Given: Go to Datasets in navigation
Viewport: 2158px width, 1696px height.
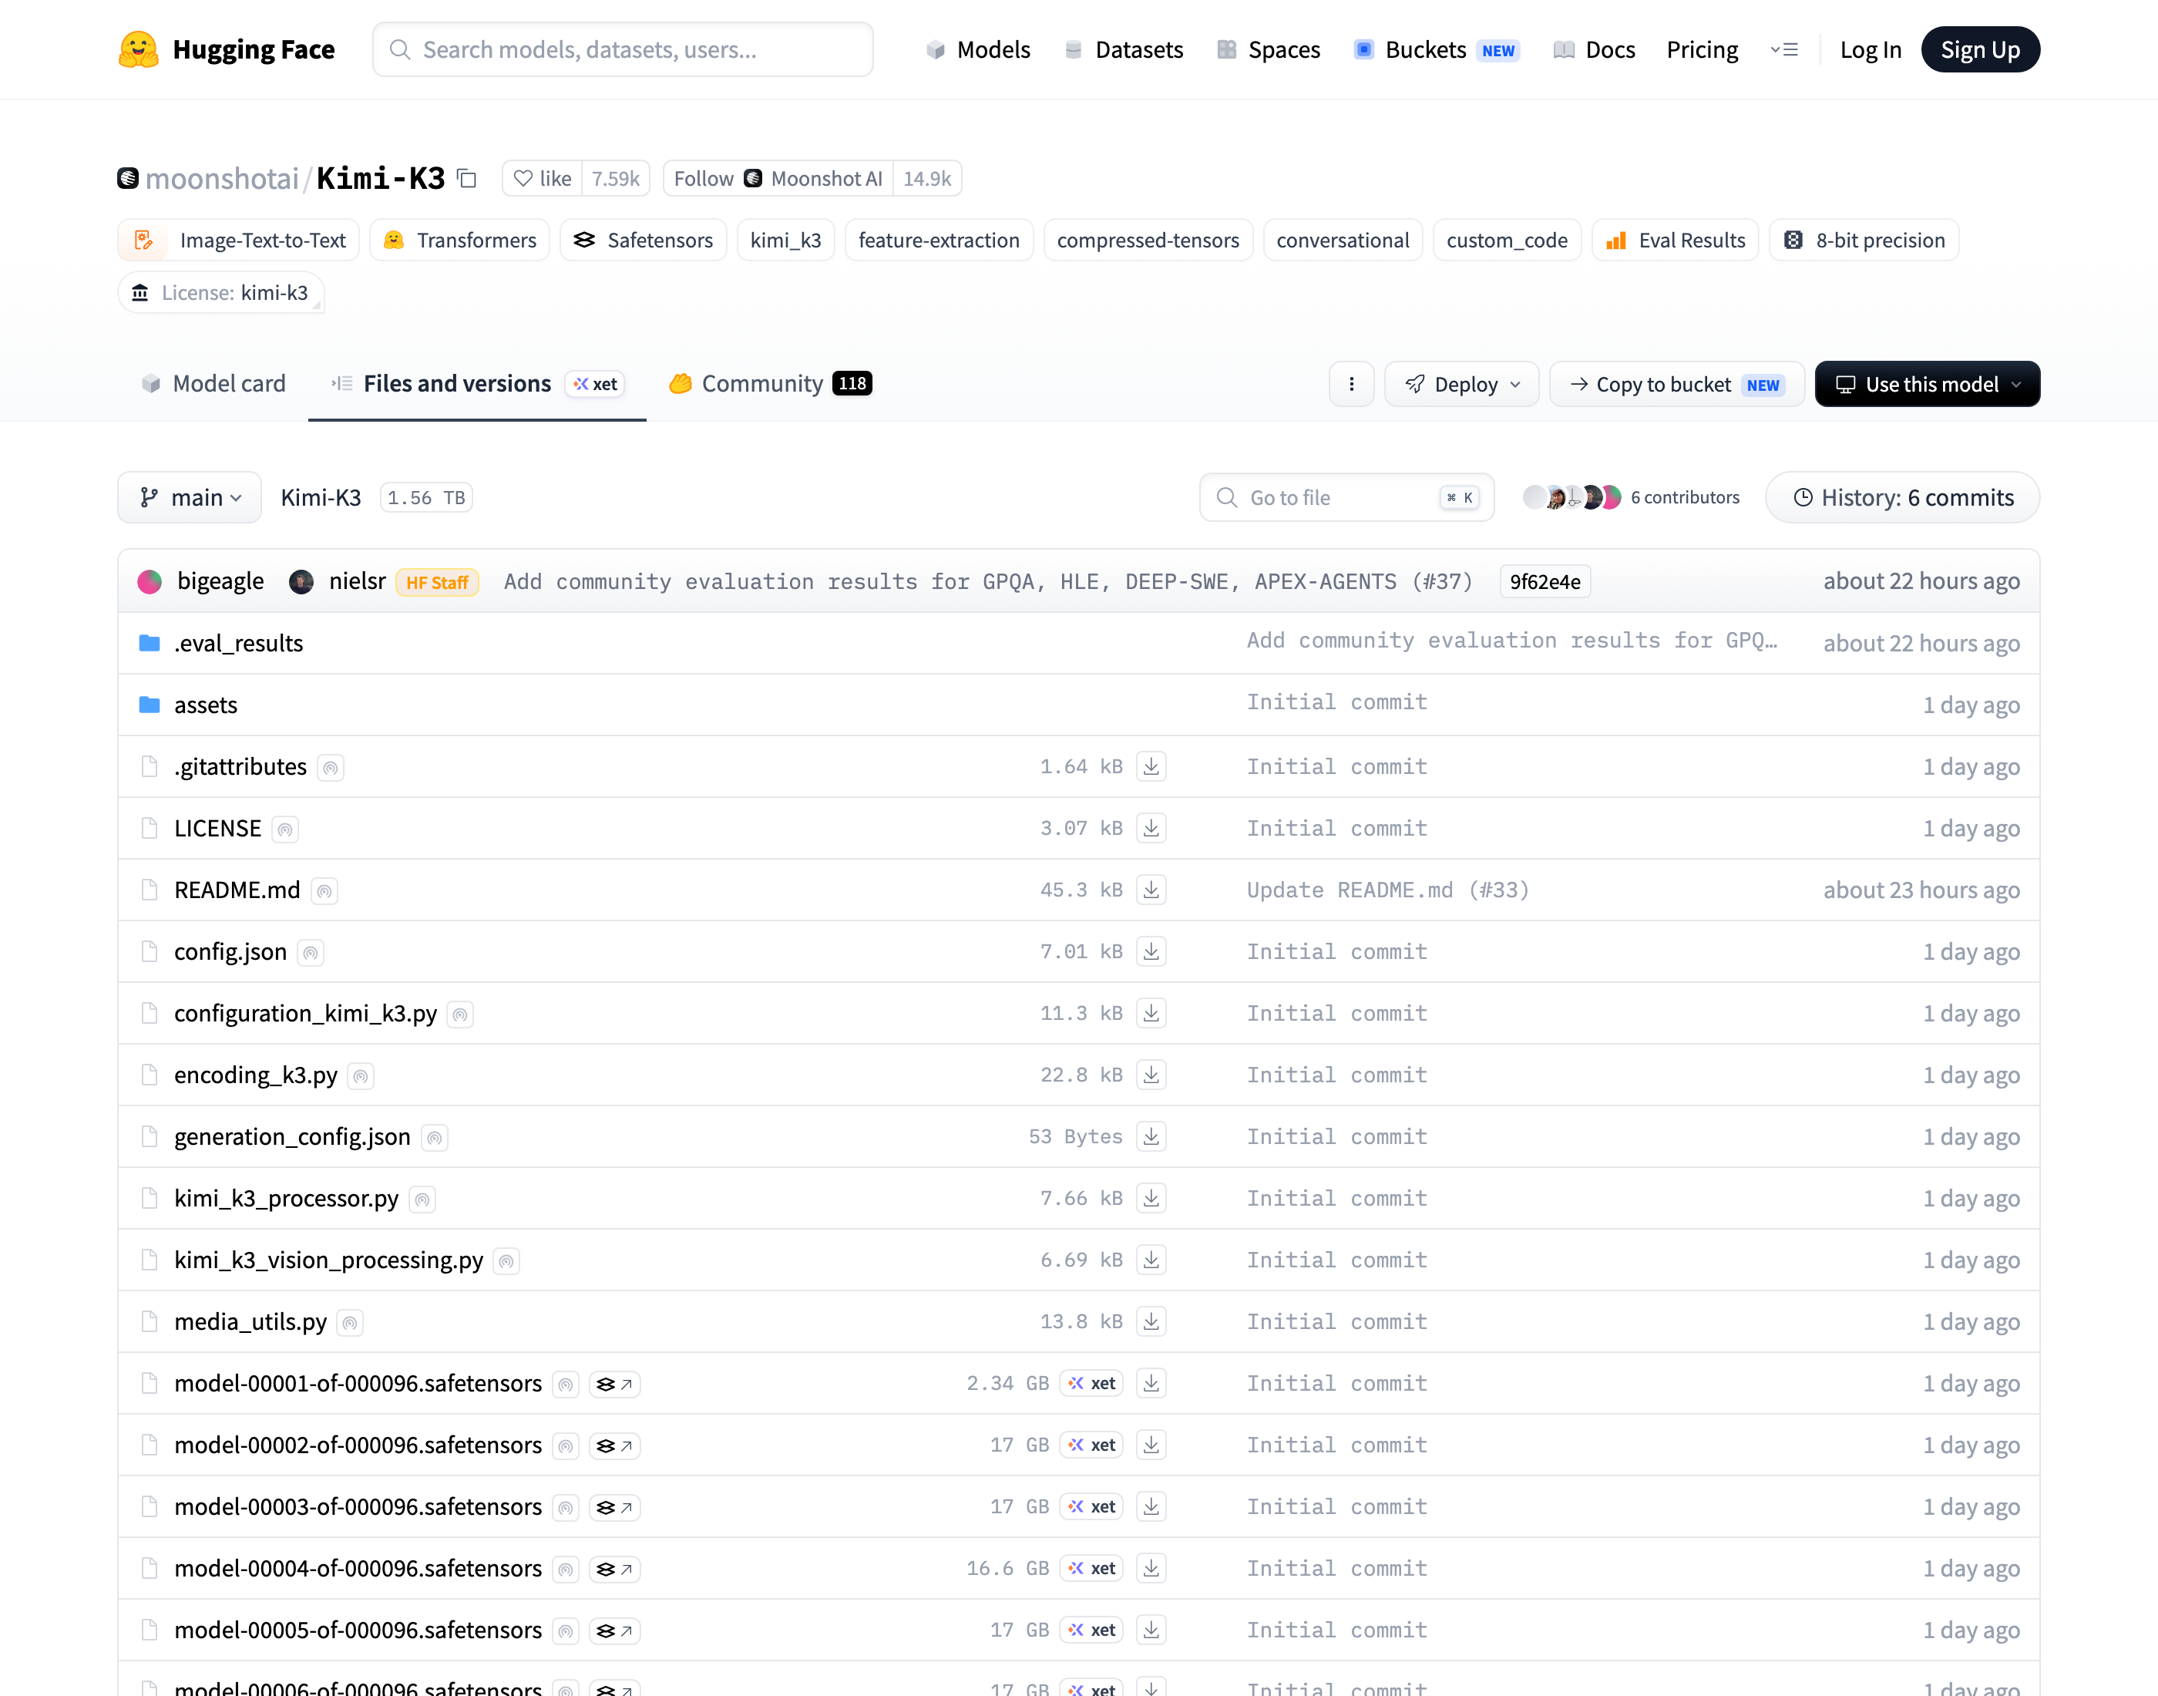Looking at the screenshot, I should point(1123,49).
